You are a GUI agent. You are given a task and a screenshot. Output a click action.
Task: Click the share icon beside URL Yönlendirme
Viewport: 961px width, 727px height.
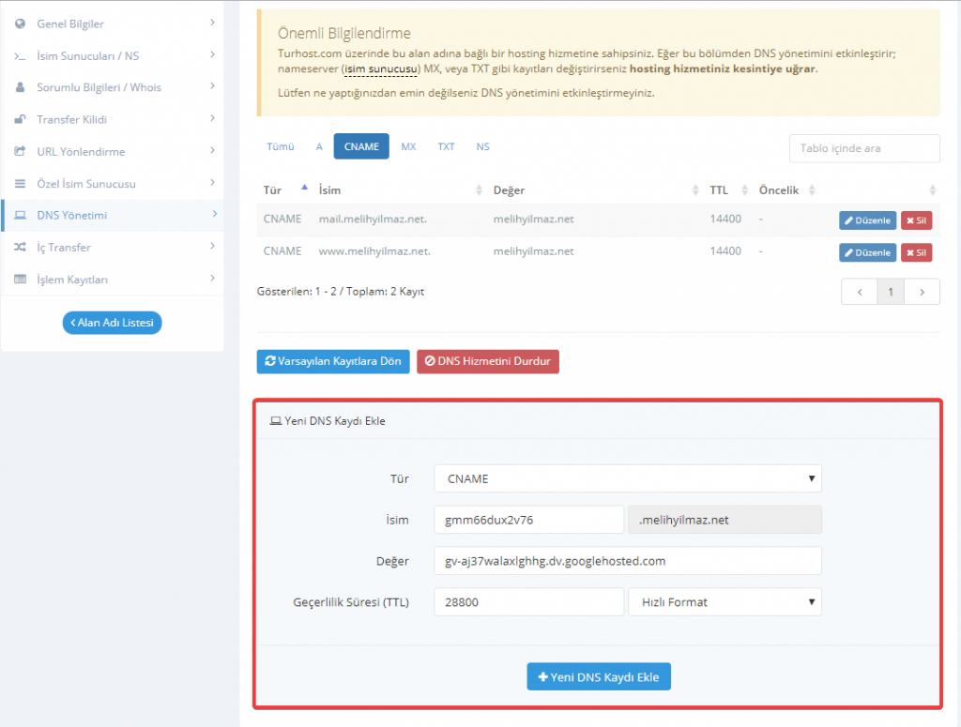pyautogui.click(x=20, y=151)
